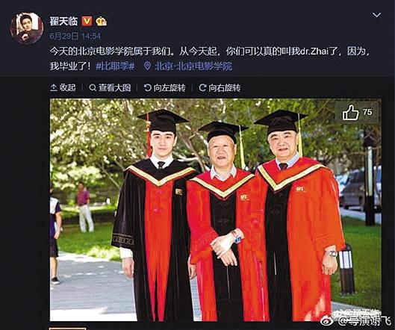Click the graduation photo in the post
Screen dimensions: 395x330
[215, 210]
